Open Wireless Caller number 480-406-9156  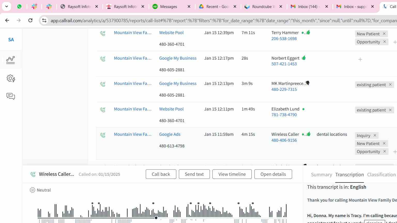284,140
